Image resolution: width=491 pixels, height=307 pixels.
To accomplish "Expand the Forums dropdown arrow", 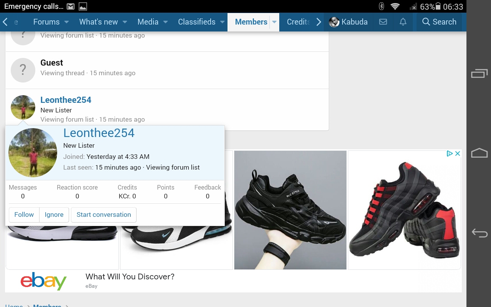I will click(x=66, y=22).
